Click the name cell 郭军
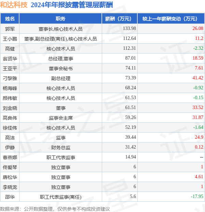 [x=10, y=29]
